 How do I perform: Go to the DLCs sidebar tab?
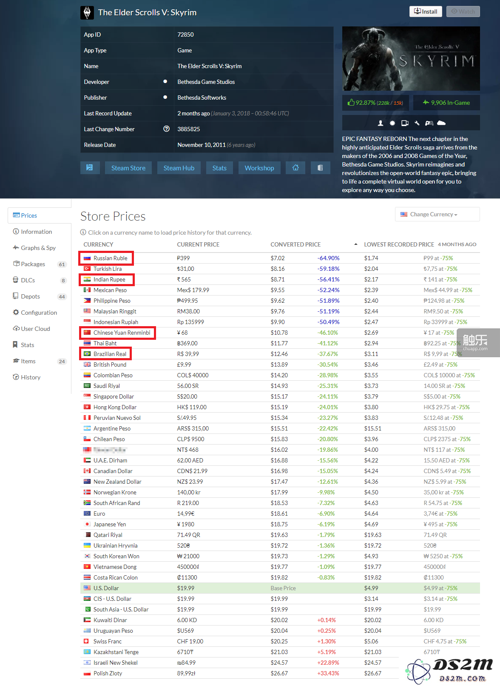pyautogui.click(x=39, y=280)
